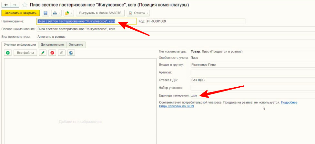Go back with the left arrow button
Screen dimensions: 315x144
point(6,5)
